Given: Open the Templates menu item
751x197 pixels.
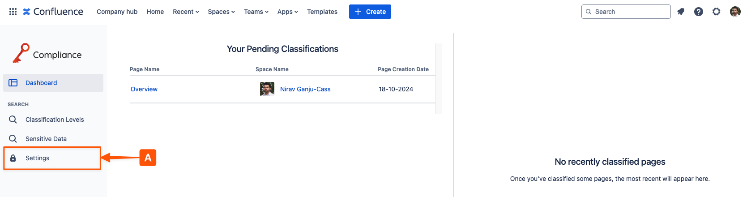Looking at the screenshot, I should pos(322,12).
